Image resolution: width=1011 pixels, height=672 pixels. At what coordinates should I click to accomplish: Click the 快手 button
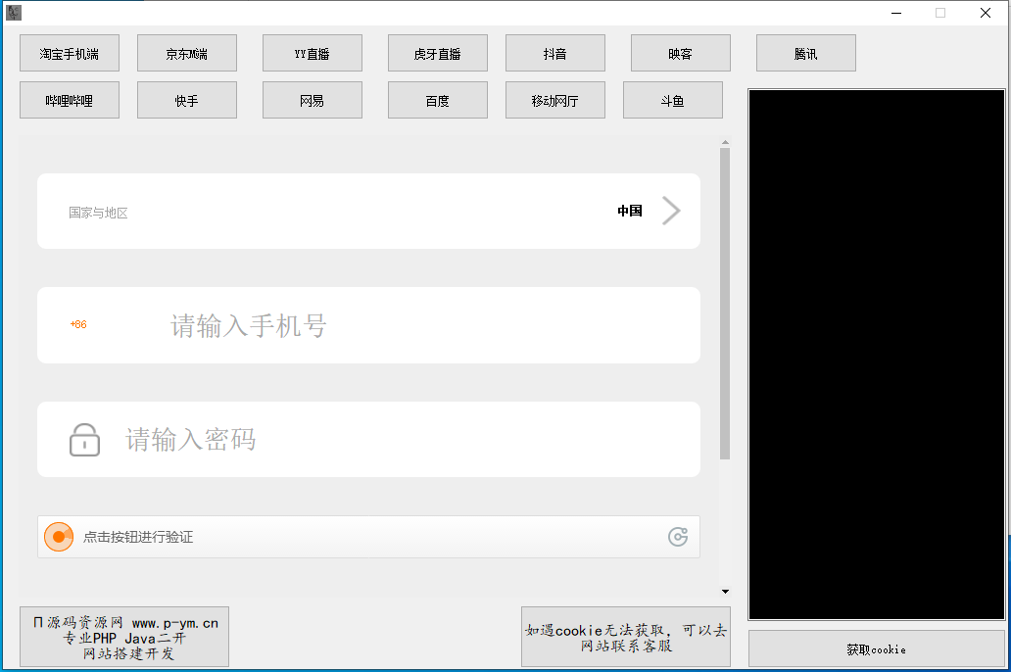[x=187, y=100]
